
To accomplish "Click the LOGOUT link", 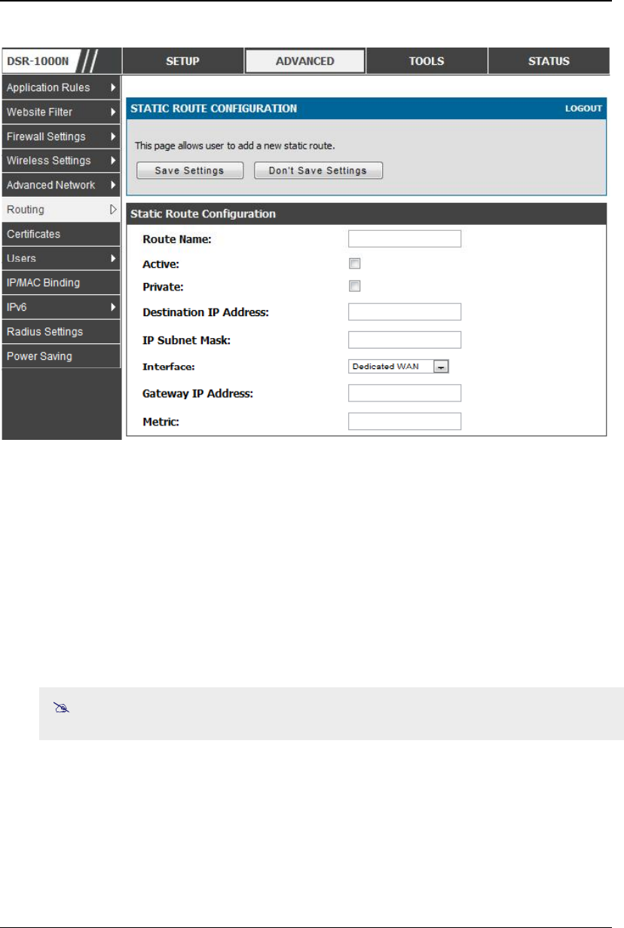I will [x=583, y=109].
